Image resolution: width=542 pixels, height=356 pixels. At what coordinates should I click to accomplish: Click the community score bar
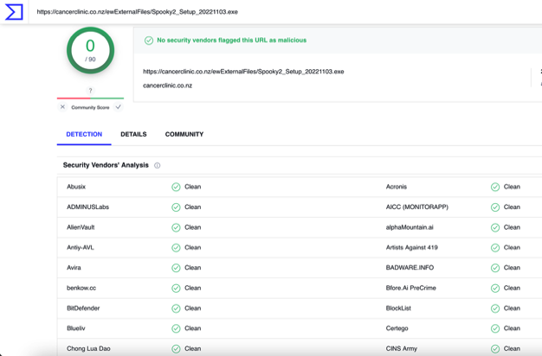coord(90,99)
